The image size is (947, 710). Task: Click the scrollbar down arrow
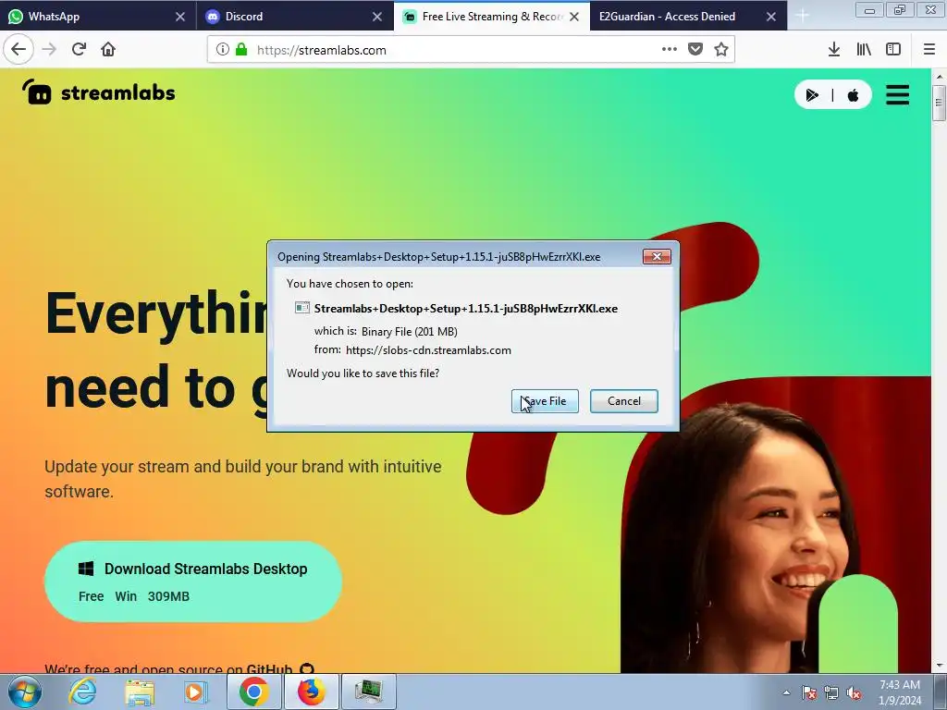coord(939,666)
